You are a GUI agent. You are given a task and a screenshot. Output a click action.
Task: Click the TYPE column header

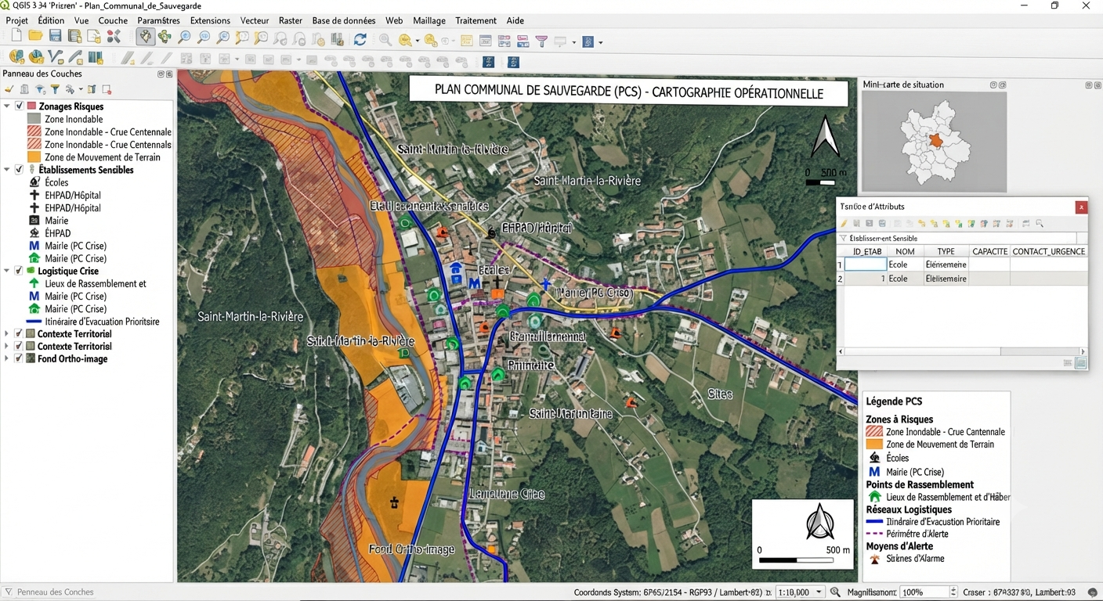[x=946, y=251]
